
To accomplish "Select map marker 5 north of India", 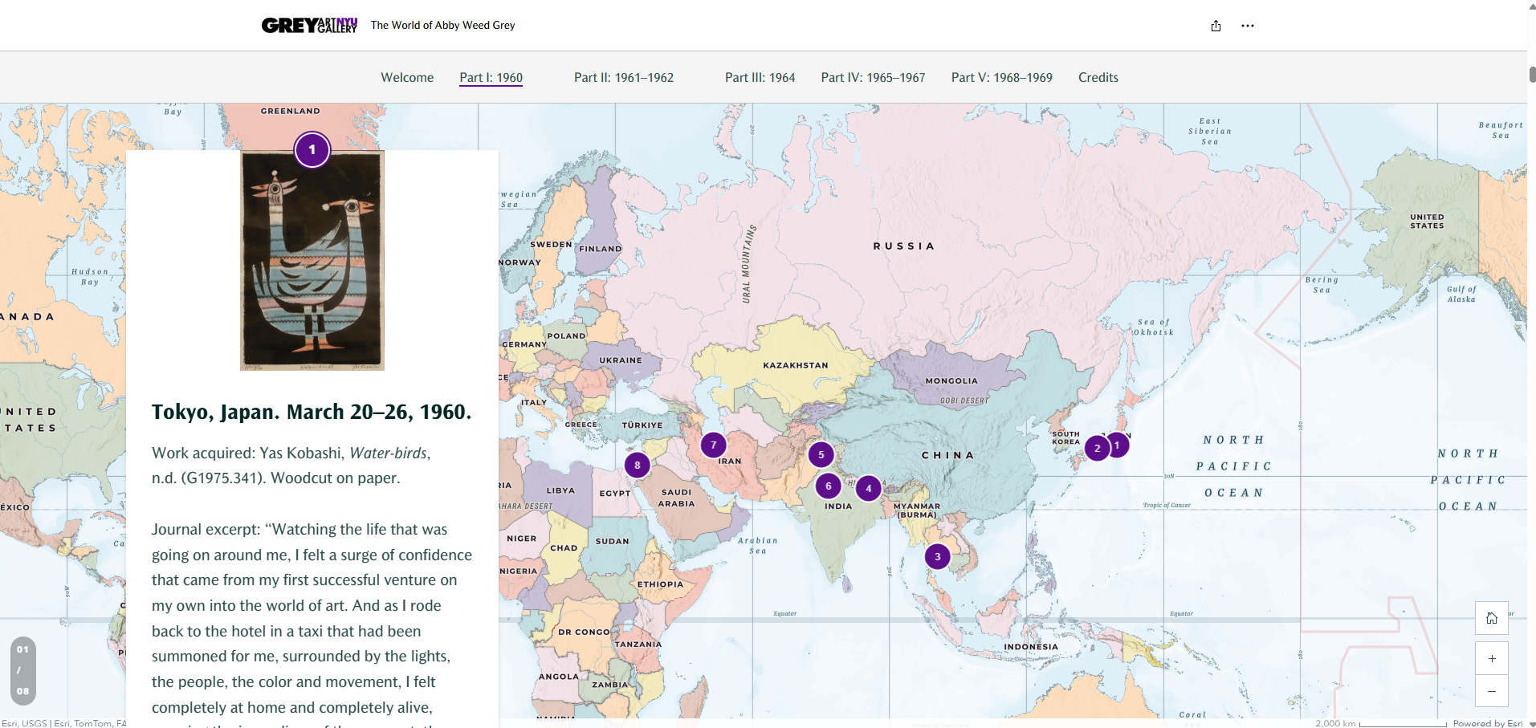I will pos(821,454).
